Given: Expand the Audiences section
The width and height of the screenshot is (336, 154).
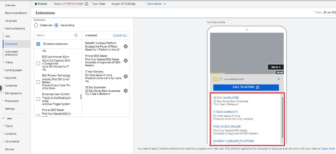Looking at the screenshot, I should 3,86.
